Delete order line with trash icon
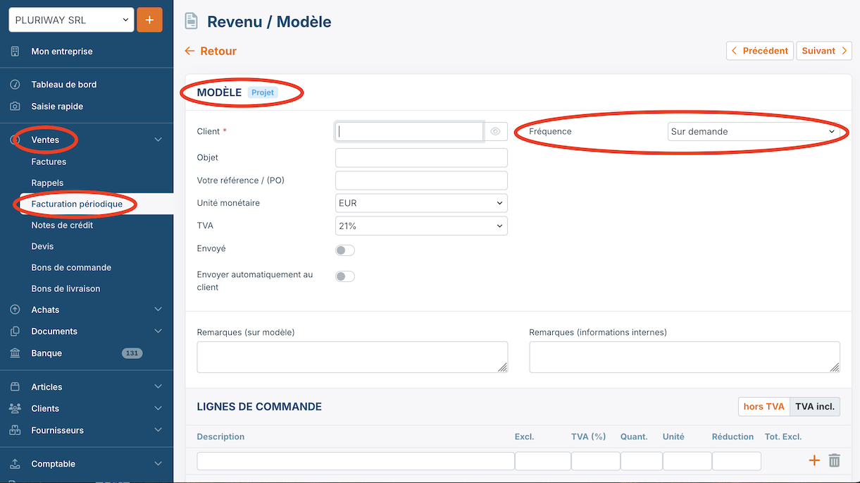This screenshot has height=483, width=860. pyautogui.click(x=835, y=460)
